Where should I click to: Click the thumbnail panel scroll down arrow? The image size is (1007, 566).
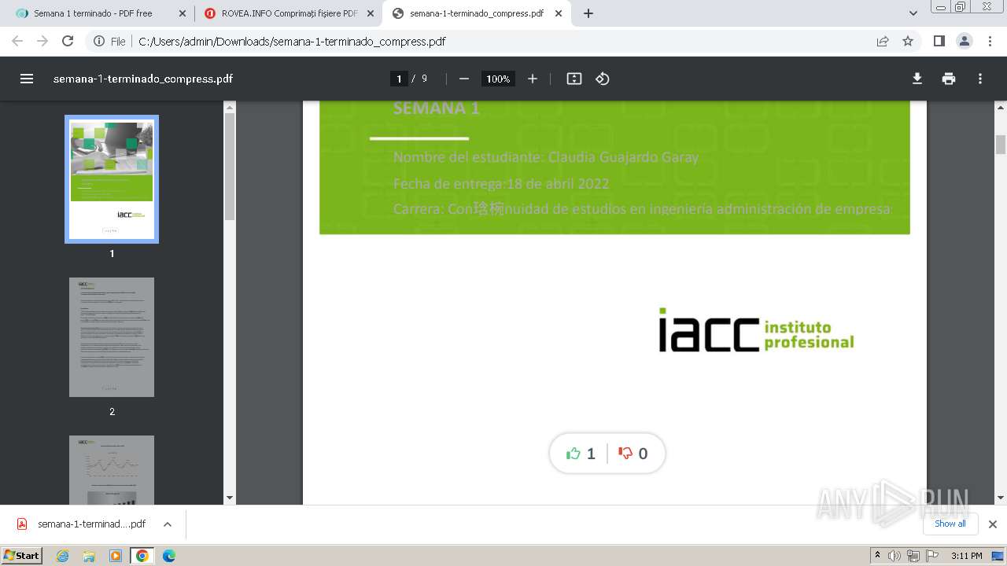pos(230,498)
